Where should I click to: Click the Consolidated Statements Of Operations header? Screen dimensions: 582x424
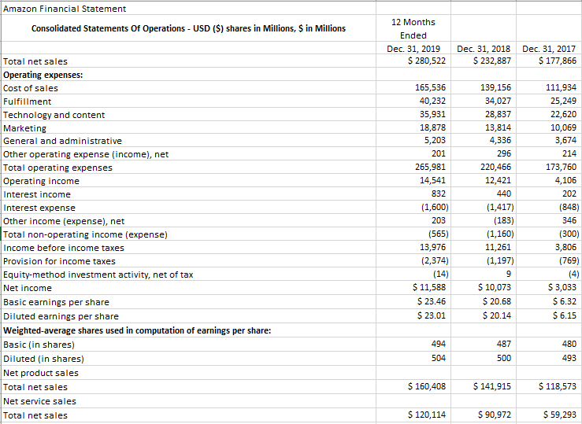pyautogui.click(x=188, y=28)
